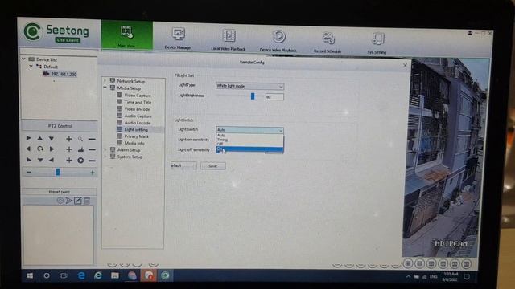
Task: Expand the Network Setup node
Action: tap(105, 80)
